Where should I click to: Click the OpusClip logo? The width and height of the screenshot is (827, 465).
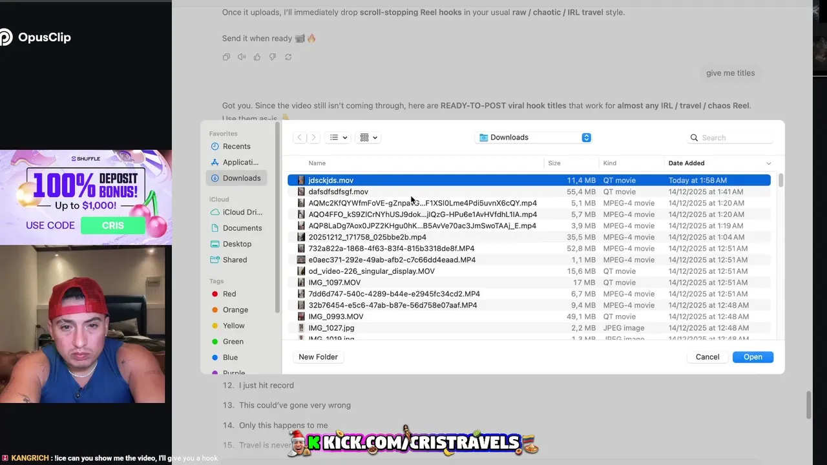tap(36, 37)
